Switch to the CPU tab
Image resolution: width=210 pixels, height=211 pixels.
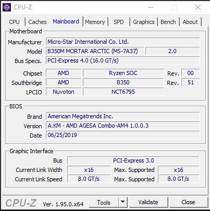pos(14,22)
